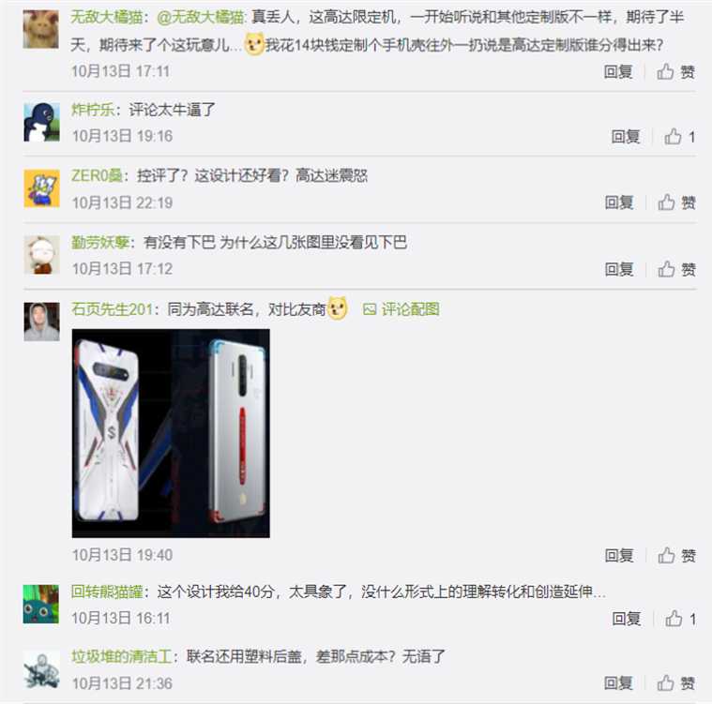Reply to 炸柠乐's comment

click(x=626, y=137)
